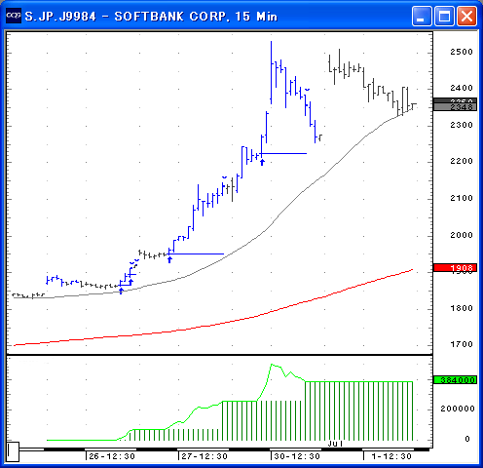Click the 2500 price scale label
483x468 pixels.
pos(462,52)
